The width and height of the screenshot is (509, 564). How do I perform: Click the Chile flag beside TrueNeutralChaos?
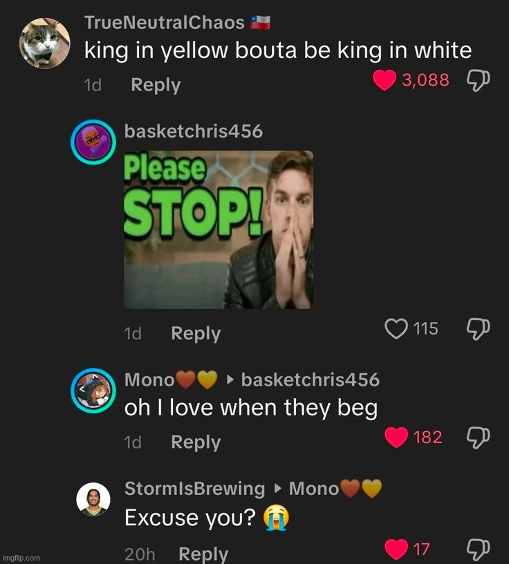point(260,21)
